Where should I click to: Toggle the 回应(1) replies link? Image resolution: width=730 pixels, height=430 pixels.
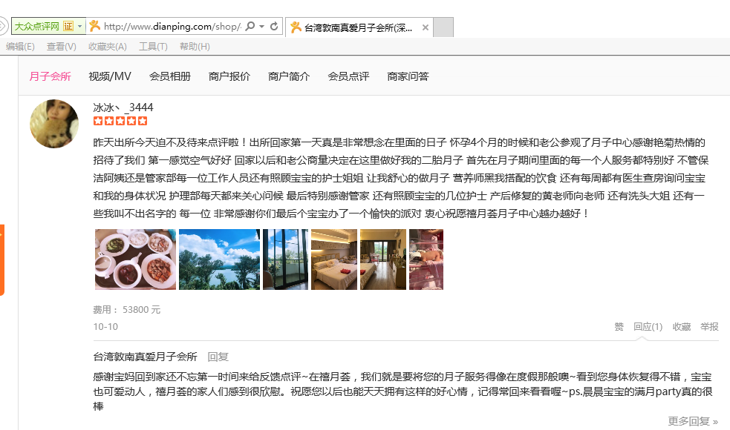(x=648, y=327)
